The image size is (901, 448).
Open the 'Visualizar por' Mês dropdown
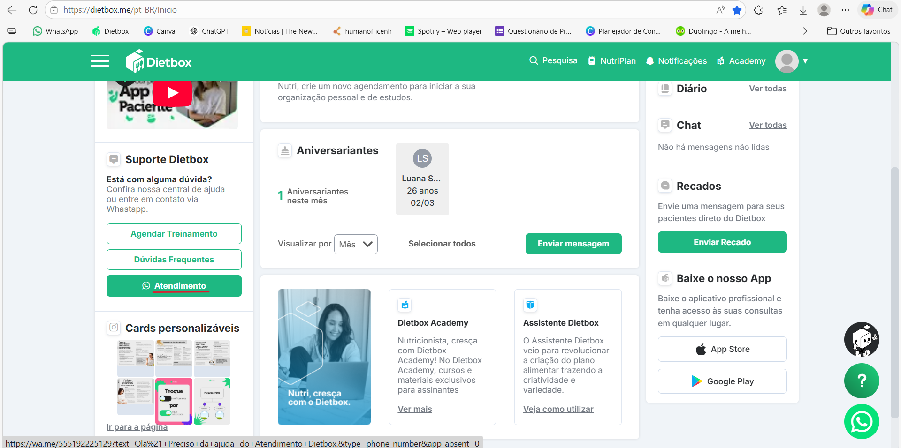tap(356, 244)
